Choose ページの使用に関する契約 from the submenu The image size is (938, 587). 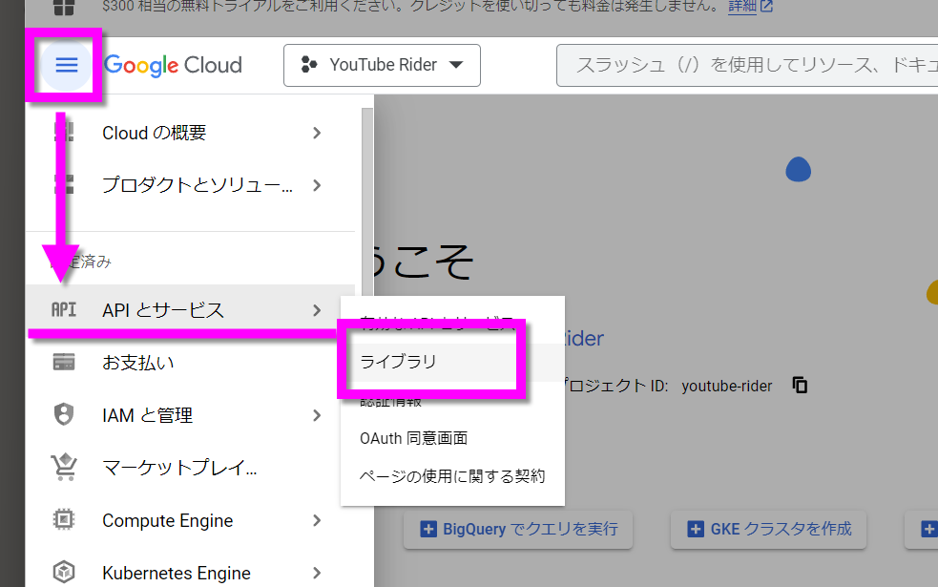pyautogui.click(x=452, y=476)
